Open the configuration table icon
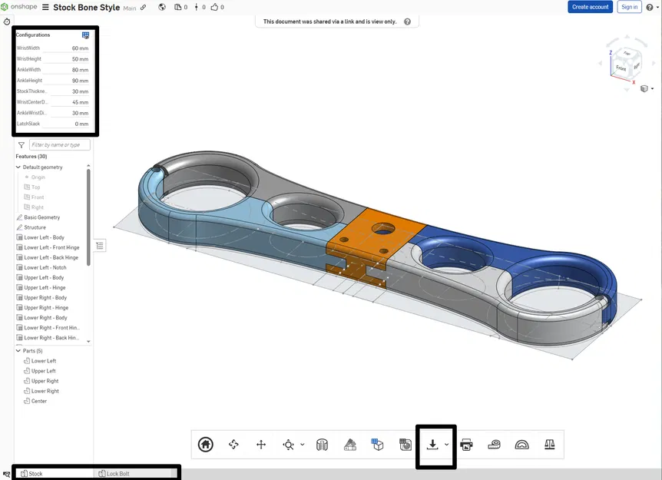Screen dimensions: 662x480 (86, 35)
